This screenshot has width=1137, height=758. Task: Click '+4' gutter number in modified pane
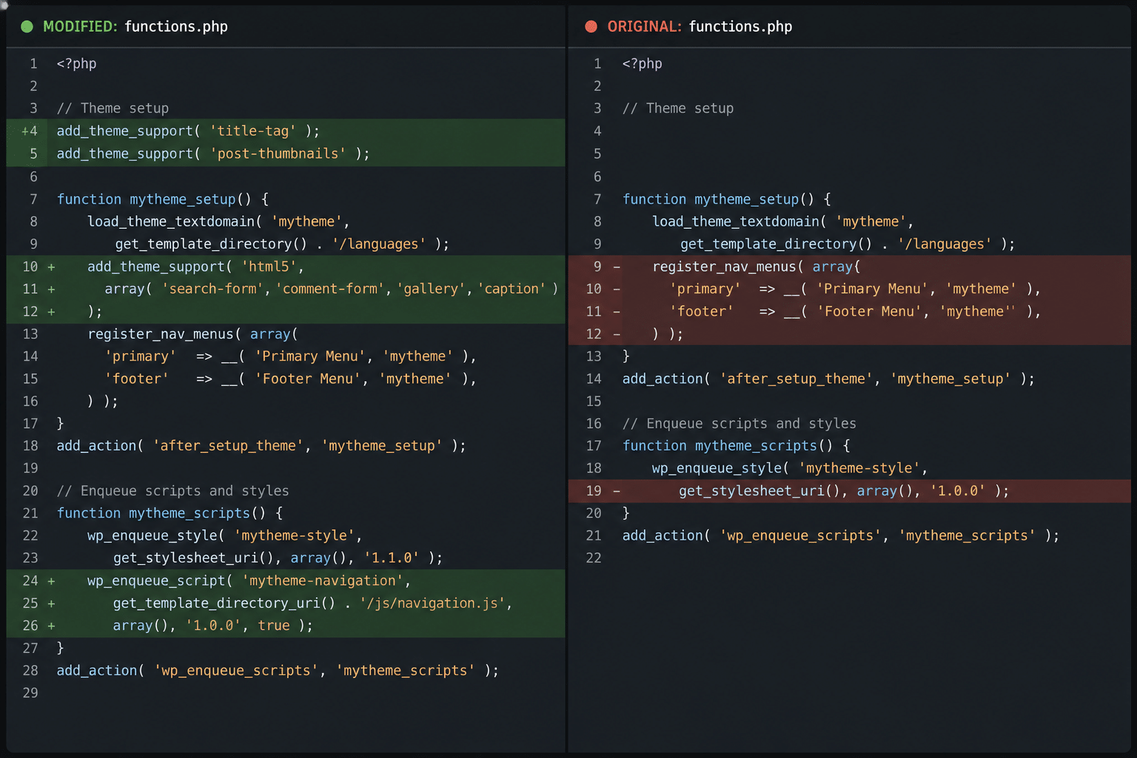pyautogui.click(x=30, y=131)
